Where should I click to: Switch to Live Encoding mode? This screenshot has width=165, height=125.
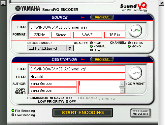tap(13, 115)
